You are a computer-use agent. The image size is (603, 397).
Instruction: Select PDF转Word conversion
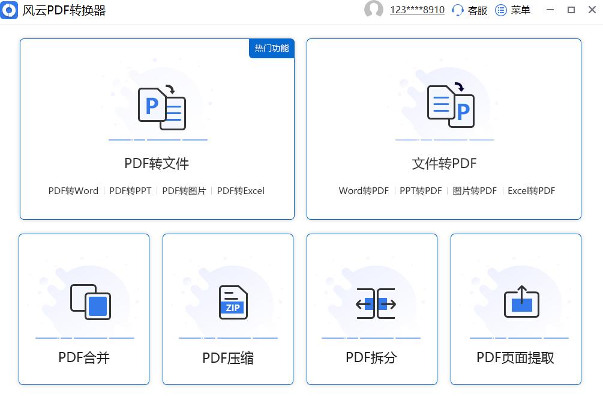pos(73,190)
